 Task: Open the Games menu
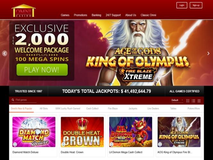tap(65, 15)
